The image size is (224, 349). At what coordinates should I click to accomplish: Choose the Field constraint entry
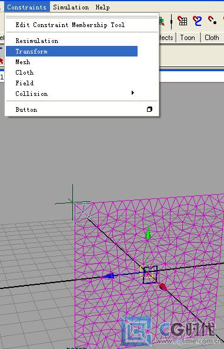72,83
